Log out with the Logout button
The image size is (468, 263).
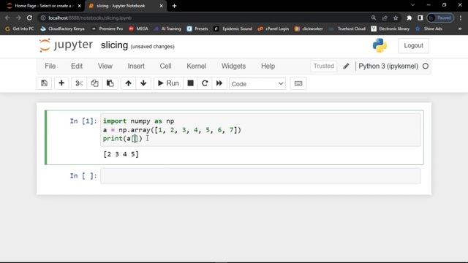pyautogui.click(x=413, y=45)
